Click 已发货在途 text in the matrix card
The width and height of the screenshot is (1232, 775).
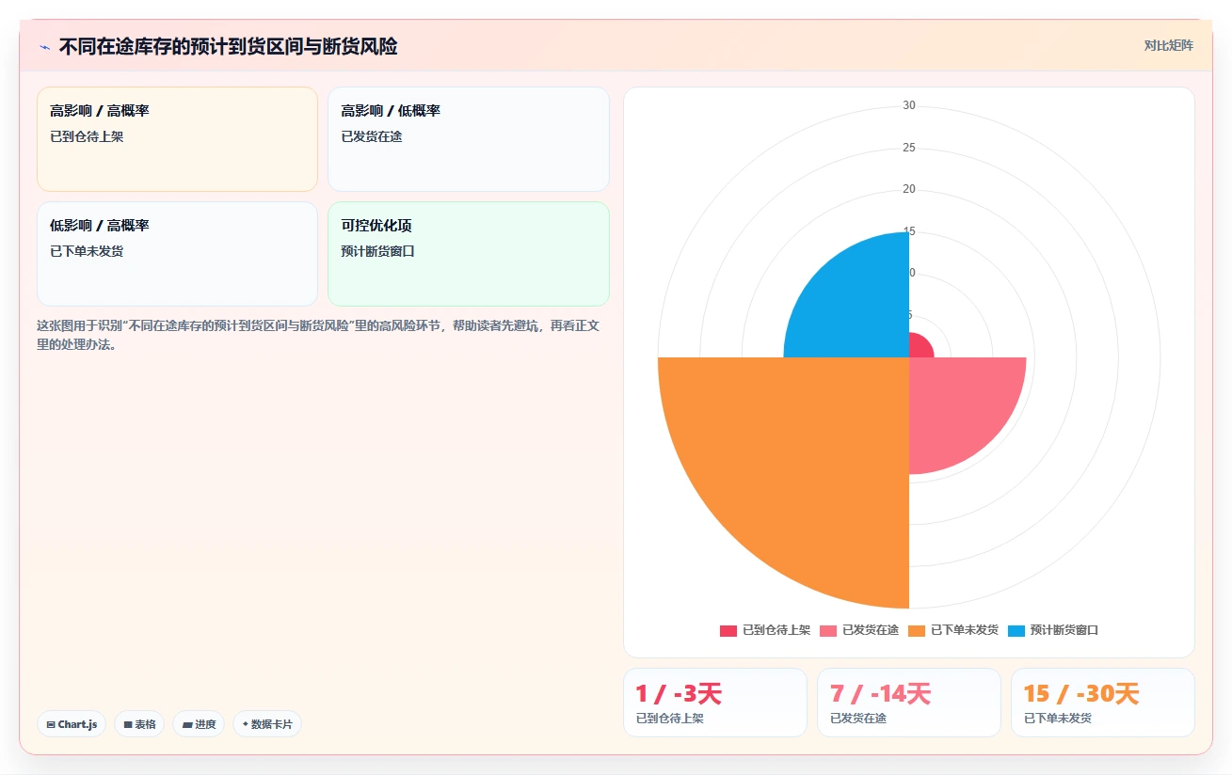click(x=372, y=136)
